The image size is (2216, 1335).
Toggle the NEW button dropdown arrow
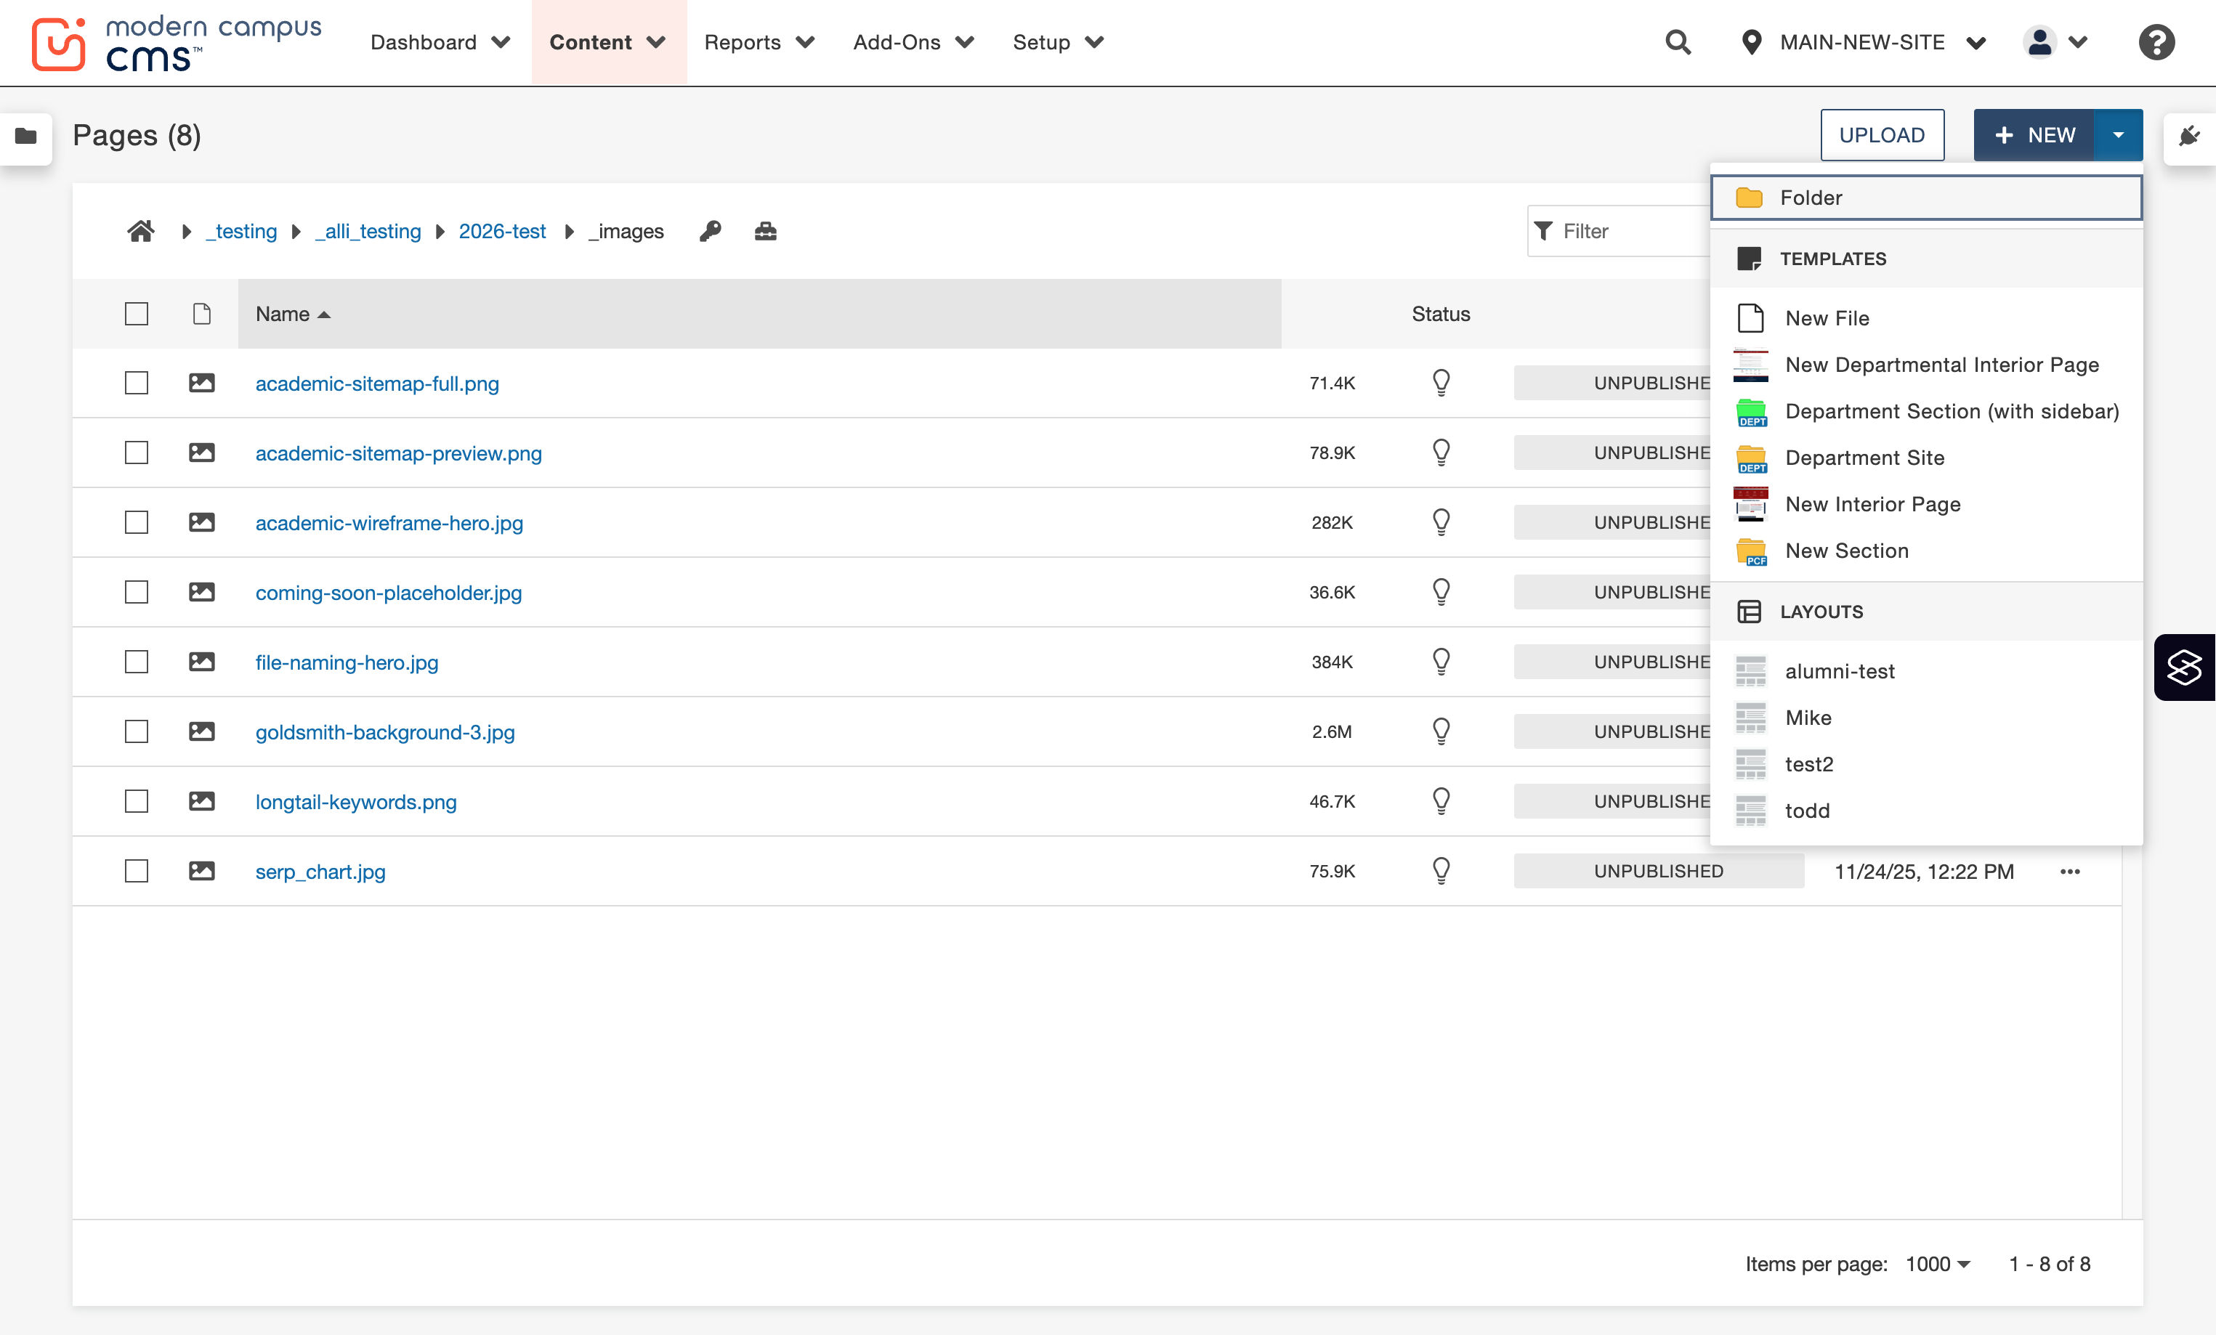(x=2118, y=135)
